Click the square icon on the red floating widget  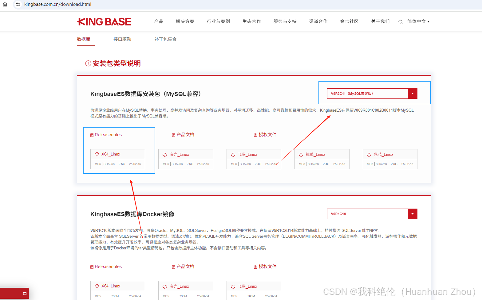(25, 294)
